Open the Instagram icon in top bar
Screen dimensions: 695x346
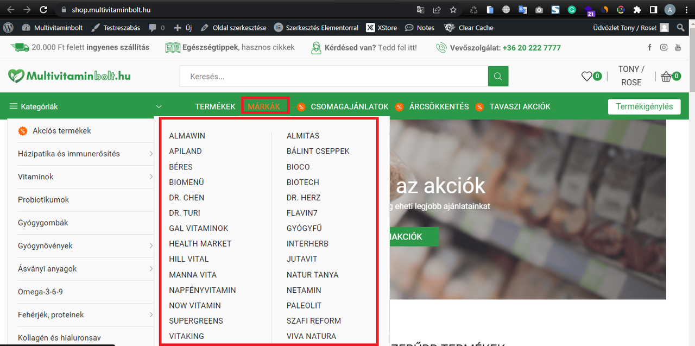coord(664,48)
